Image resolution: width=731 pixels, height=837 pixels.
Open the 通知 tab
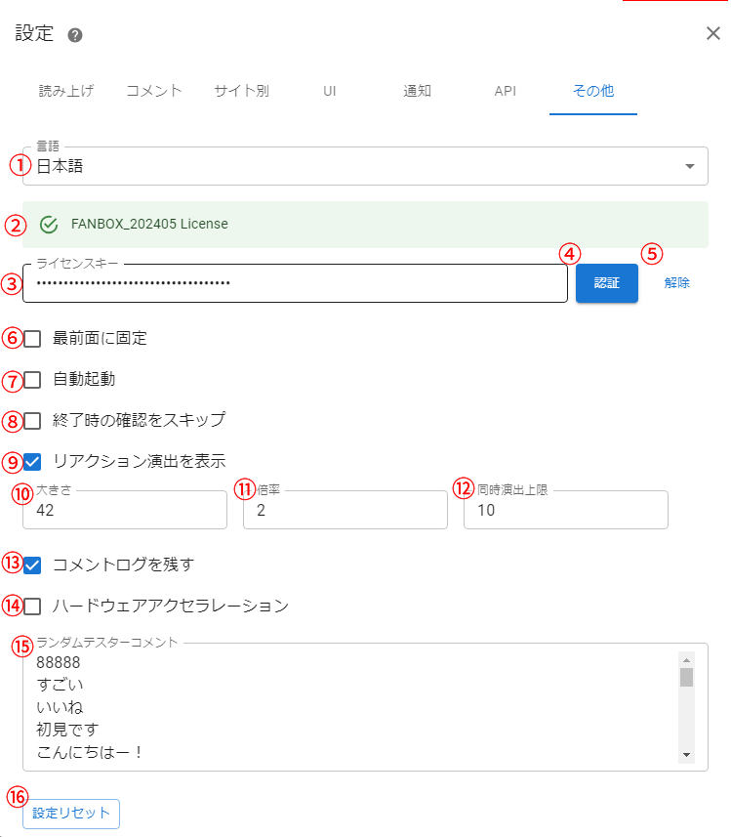tap(418, 91)
